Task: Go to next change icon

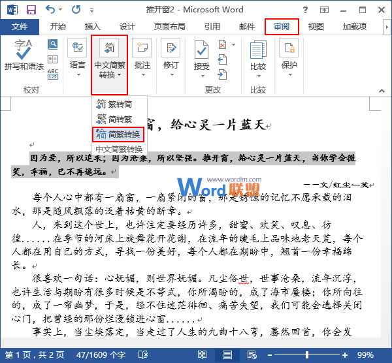Action: pos(222,74)
